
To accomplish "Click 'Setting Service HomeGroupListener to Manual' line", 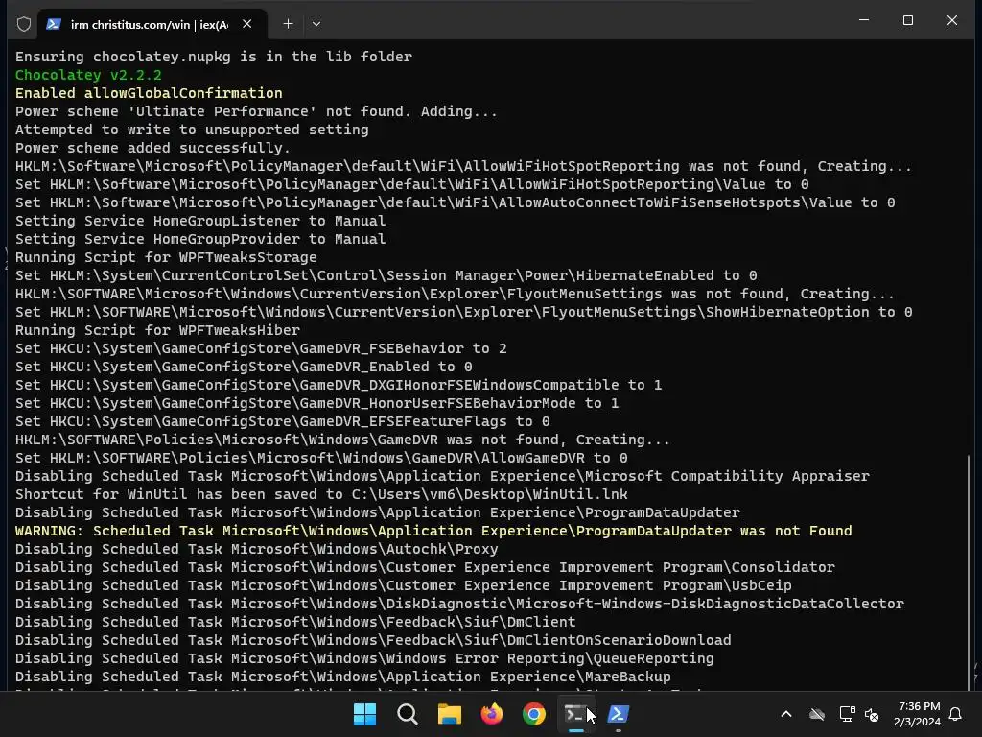I will [x=200, y=222].
